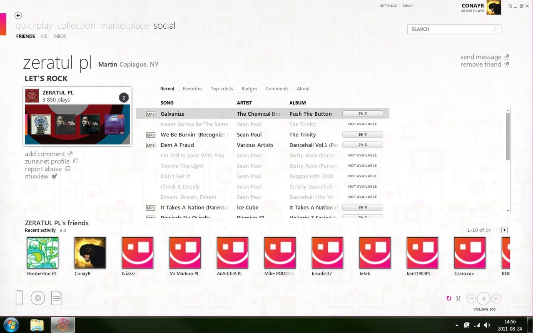Skip to next track
The height and width of the screenshot is (333, 533).
point(496,298)
